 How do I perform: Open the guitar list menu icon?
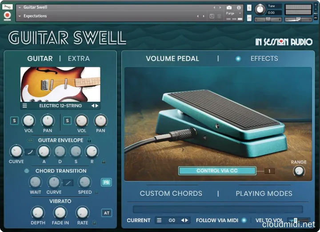pyautogui.click(x=25, y=106)
